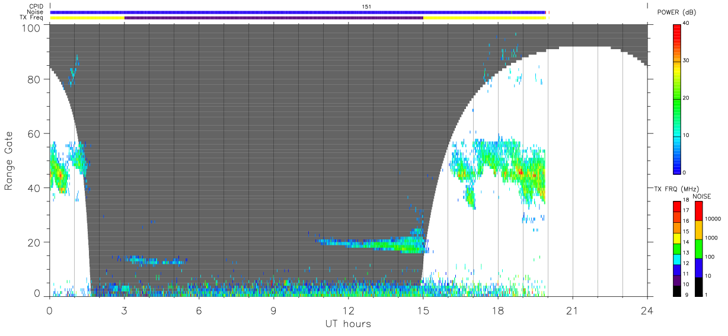Click the NOISE legend title at right

702,196
